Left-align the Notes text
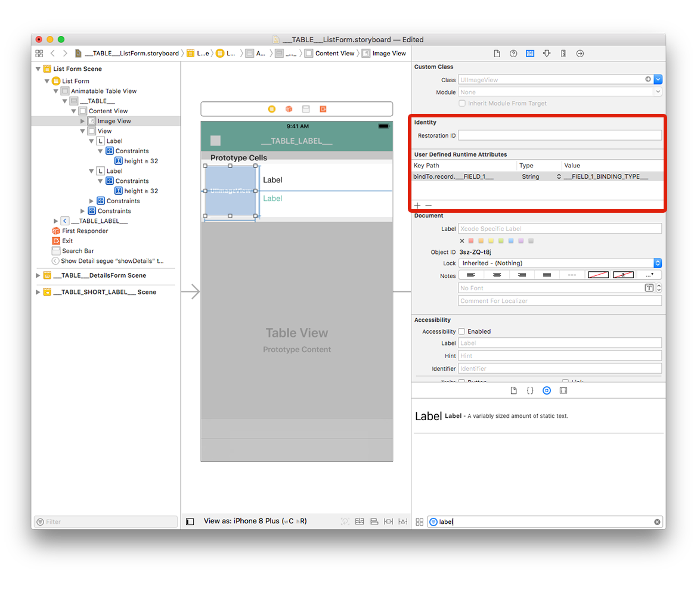This screenshot has width=697, height=590. coord(471,275)
